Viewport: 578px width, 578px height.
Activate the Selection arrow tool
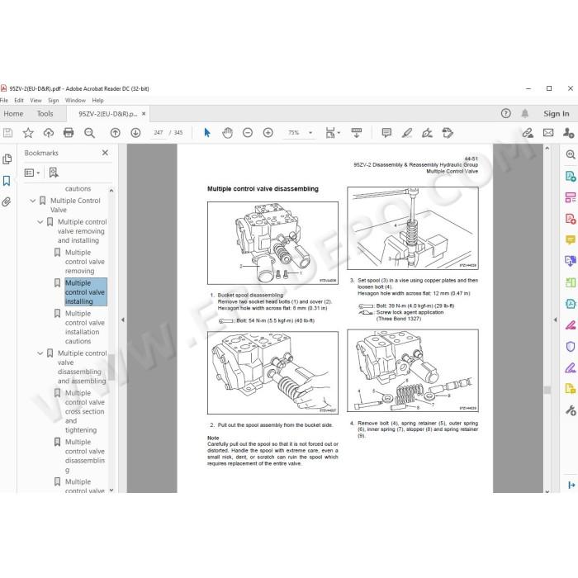click(207, 133)
